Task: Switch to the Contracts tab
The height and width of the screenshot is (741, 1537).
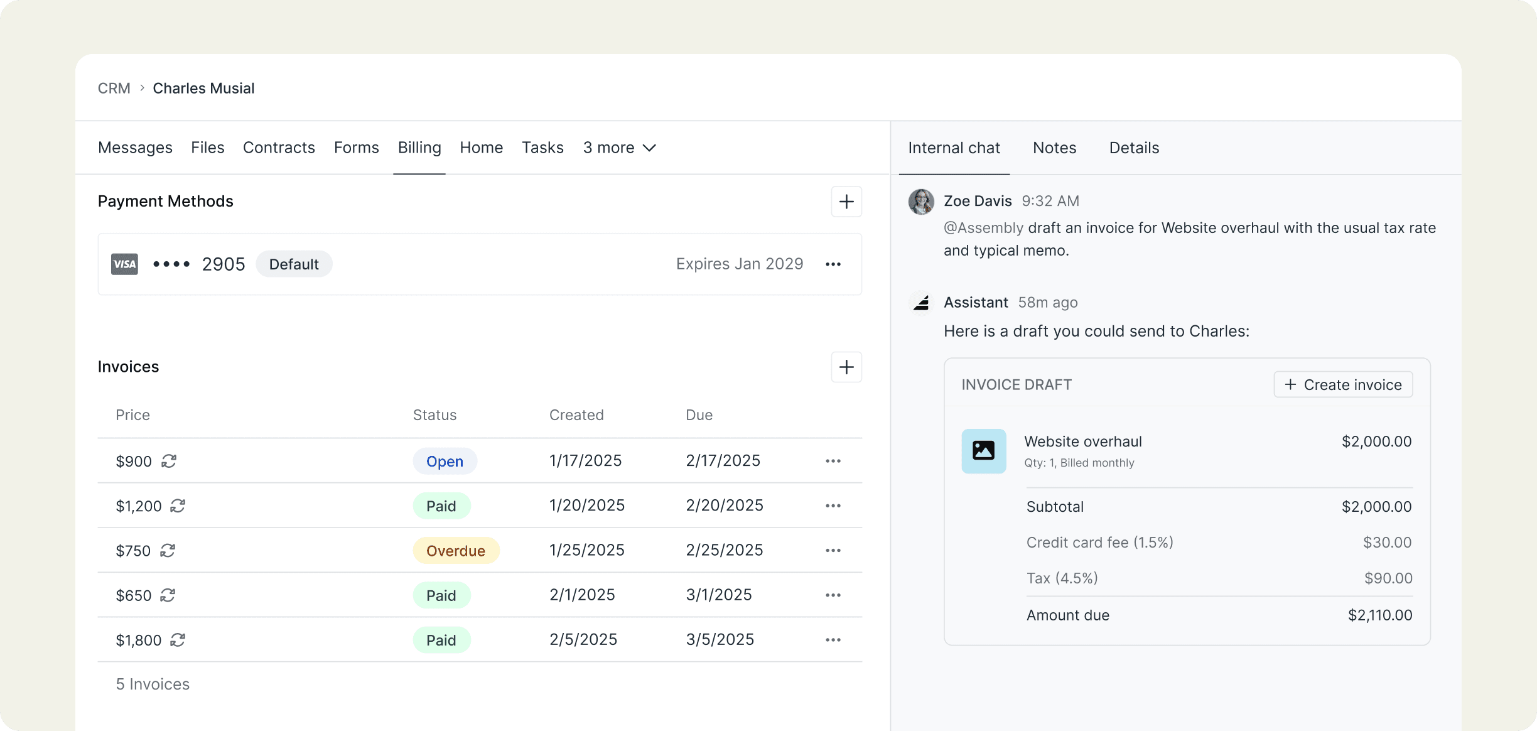Action: [279, 148]
